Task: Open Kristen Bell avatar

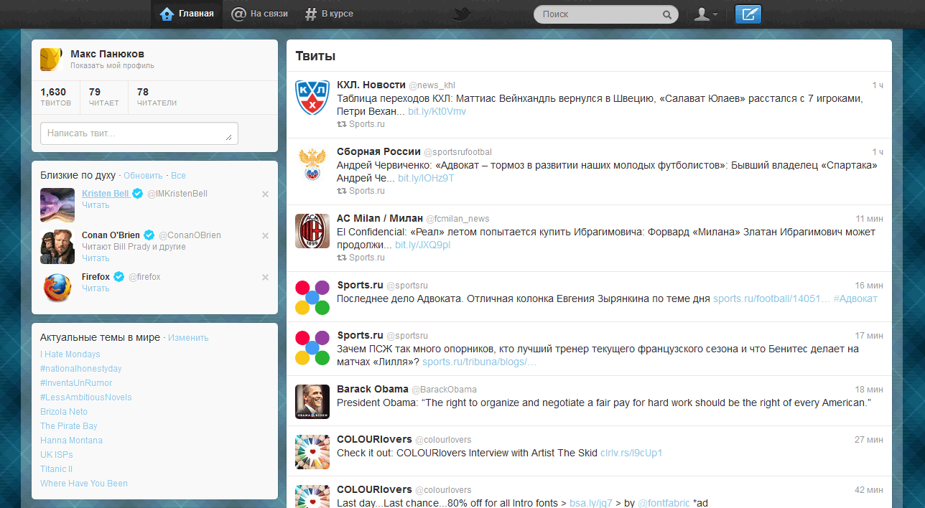Action: [x=57, y=205]
